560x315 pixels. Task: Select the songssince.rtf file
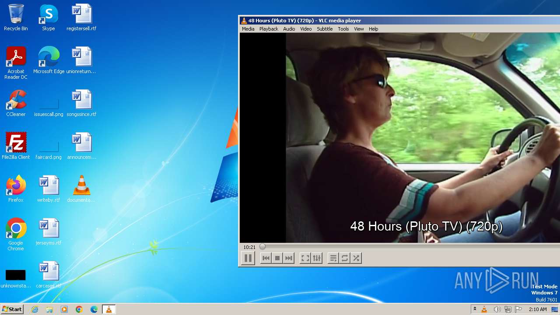(81, 103)
